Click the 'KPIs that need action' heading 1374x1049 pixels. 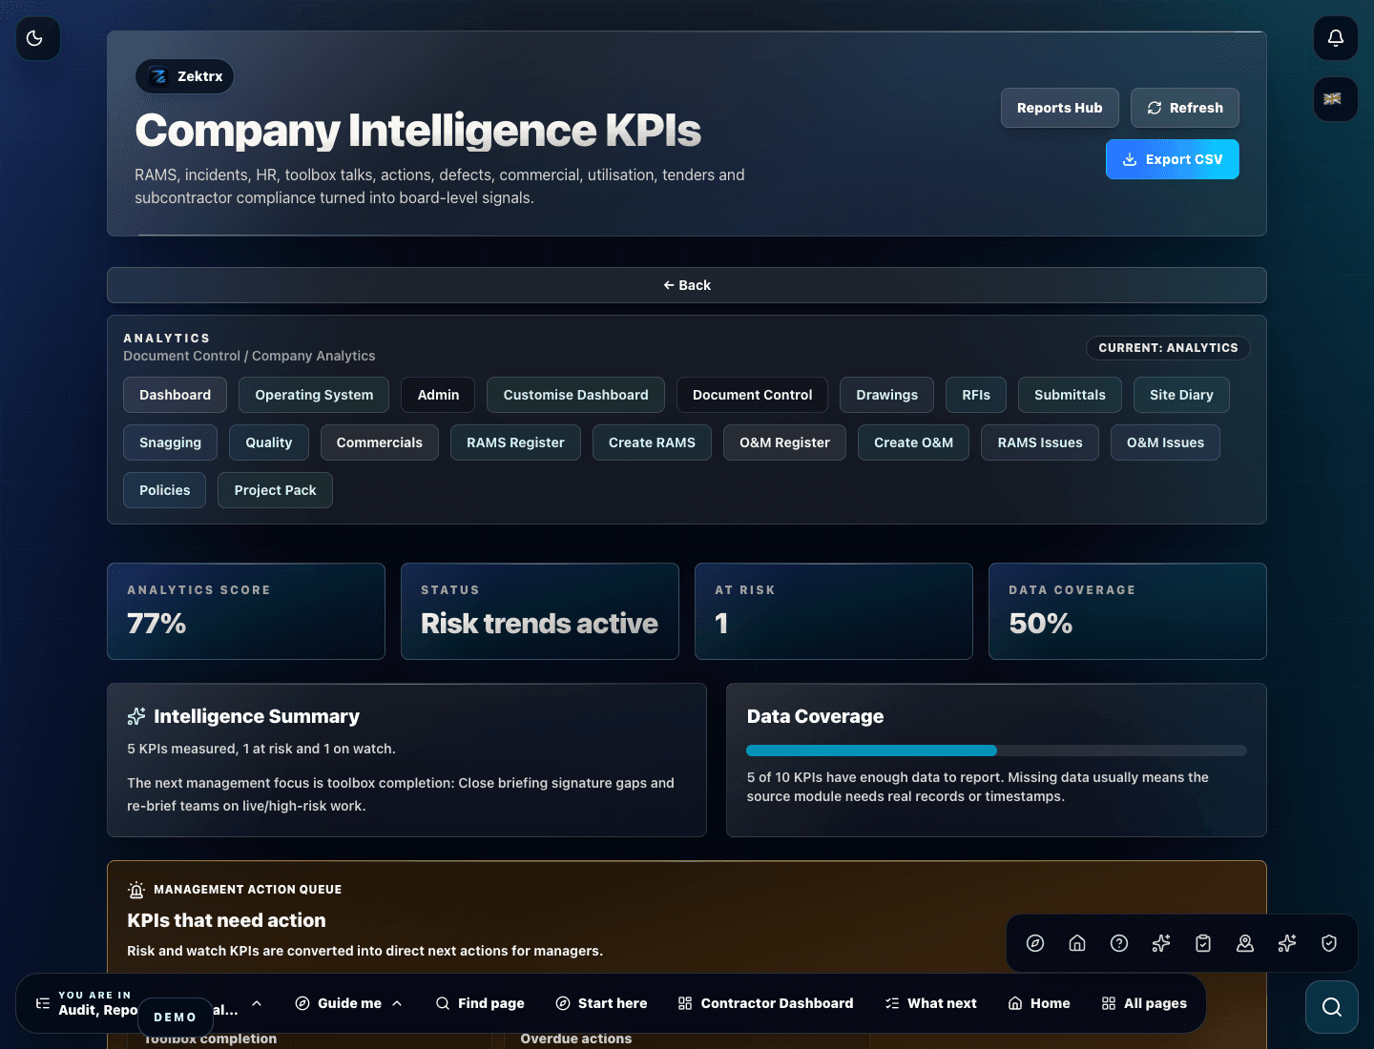pyautogui.click(x=226, y=920)
